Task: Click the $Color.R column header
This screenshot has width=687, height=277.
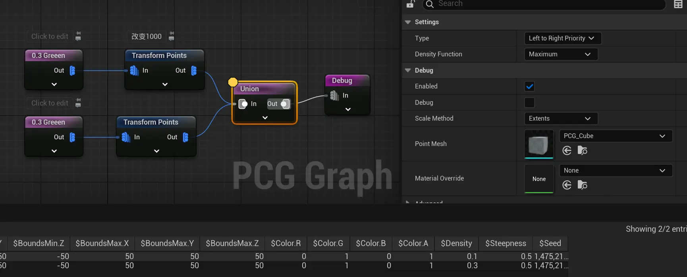Action: point(286,243)
